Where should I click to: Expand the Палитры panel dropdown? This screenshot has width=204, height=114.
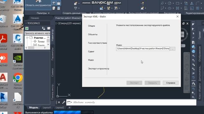pyautogui.click(x=43, y=13)
